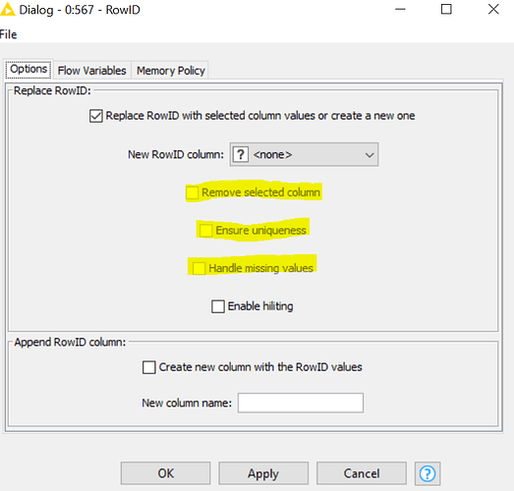This screenshot has height=491, width=514.
Task: Click the New column name text field
Action: tap(301, 403)
